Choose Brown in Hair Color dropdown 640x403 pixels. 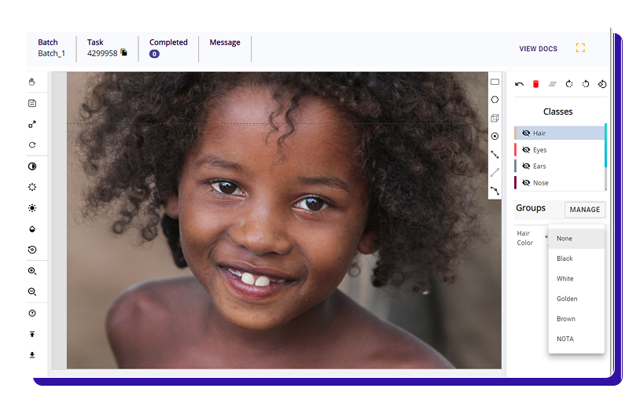(576, 319)
